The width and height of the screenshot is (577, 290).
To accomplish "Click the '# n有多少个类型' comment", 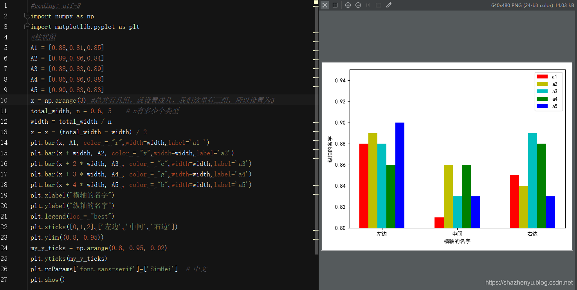I will [153, 111].
